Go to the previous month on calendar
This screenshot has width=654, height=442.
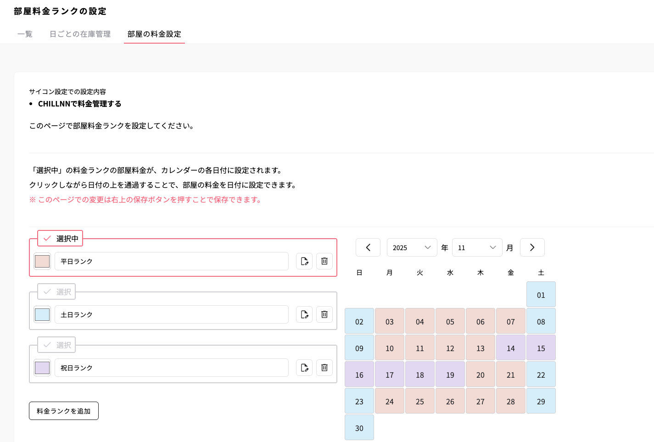[368, 247]
